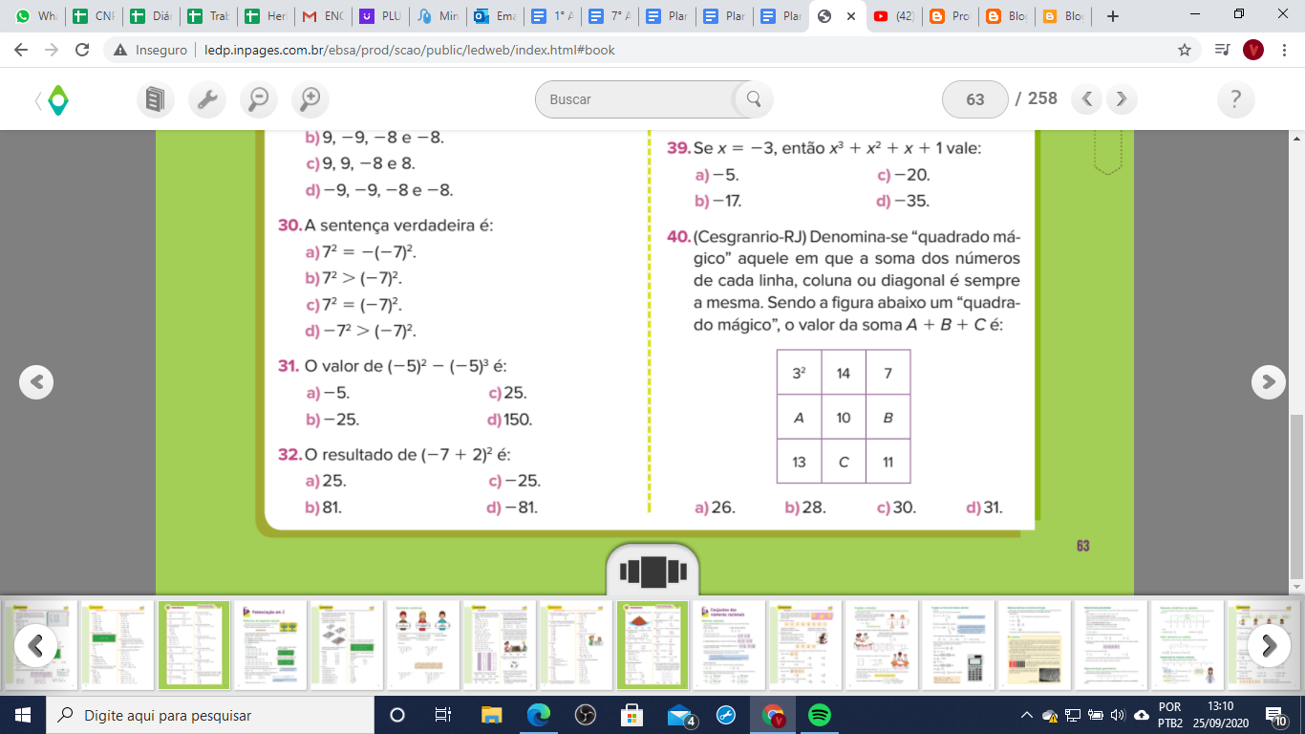This screenshot has height=734, width=1305.
Task: Click the POR PTB2 language indicator
Action: [x=1170, y=715]
